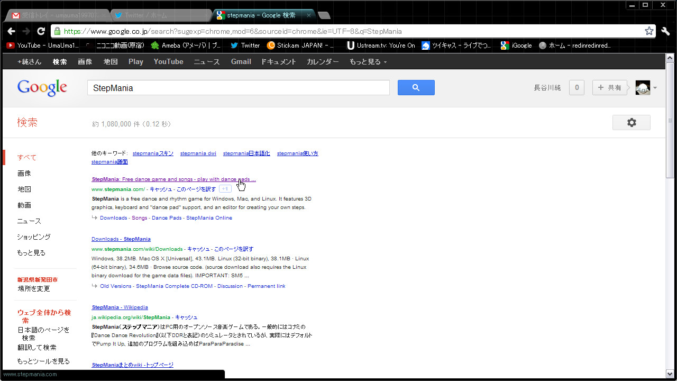Expand もっとツールを見る in sidebar
Screen dimensions: 677x381
43,361
